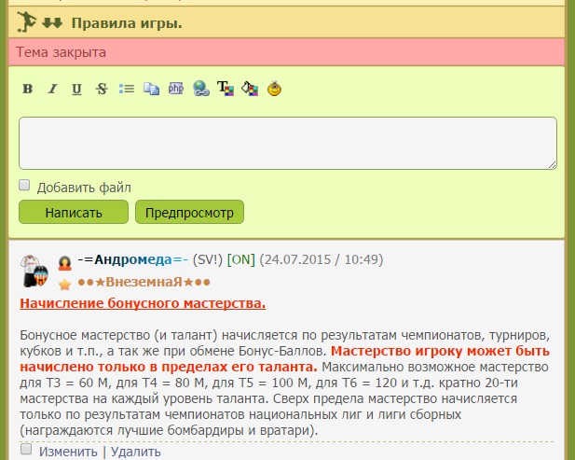Viewport: 575px width, 460px height.
Task: Click the underline formatting icon
Action: coord(76,90)
